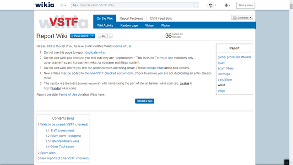Jump to Spam wikis section
This screenshot has height=165, width=293.
(x=48, y=153)
